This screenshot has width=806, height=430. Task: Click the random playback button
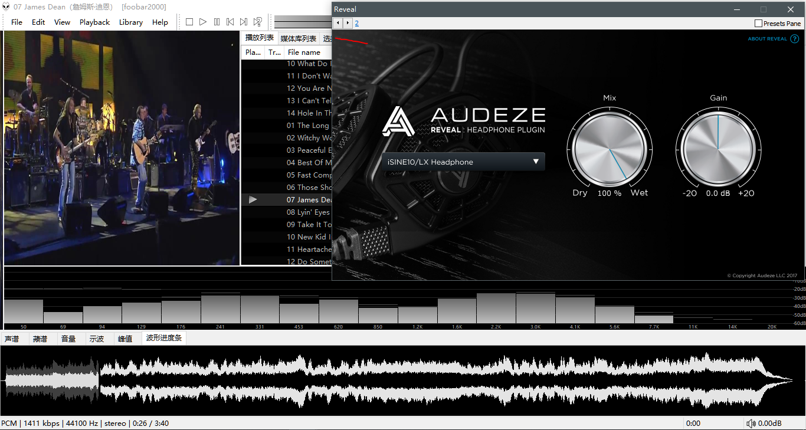(258, 22)
